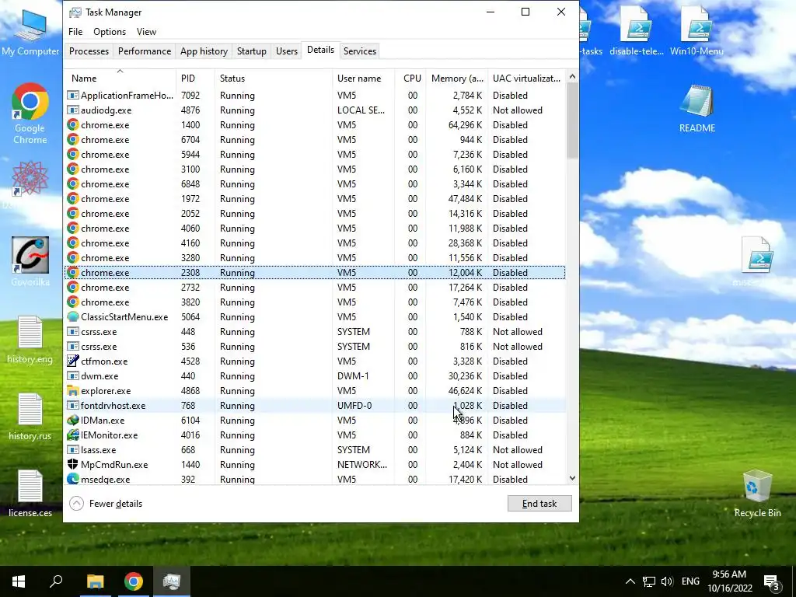The height and width of the screenshot is (597, 796).
Task: Switch to the Startup tab
Action: coord(252,51)
